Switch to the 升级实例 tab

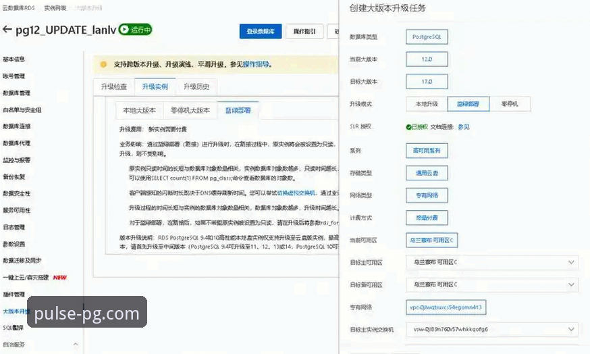click(155, 87)
